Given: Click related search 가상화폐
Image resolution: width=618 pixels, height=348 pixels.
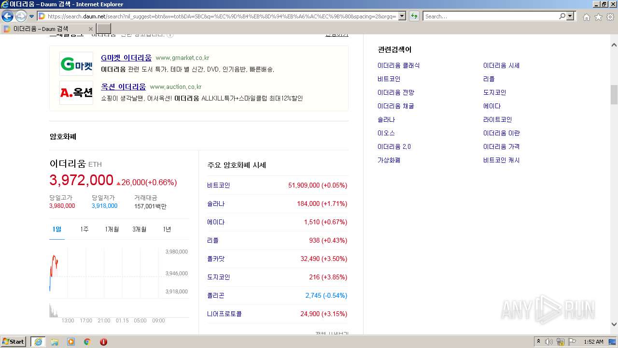Looking at the screenshot, I should (x=389, y=160).
